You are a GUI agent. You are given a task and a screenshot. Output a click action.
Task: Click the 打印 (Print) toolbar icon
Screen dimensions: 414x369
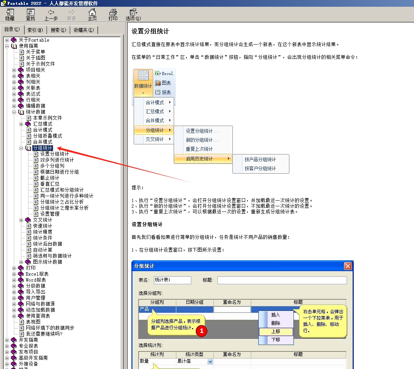(x=113, y=13)
